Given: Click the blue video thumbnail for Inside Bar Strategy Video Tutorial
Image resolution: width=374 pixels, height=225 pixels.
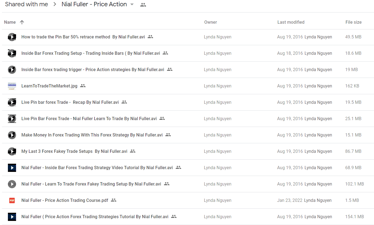Looking at the screenshot, I should coord(12,168).
